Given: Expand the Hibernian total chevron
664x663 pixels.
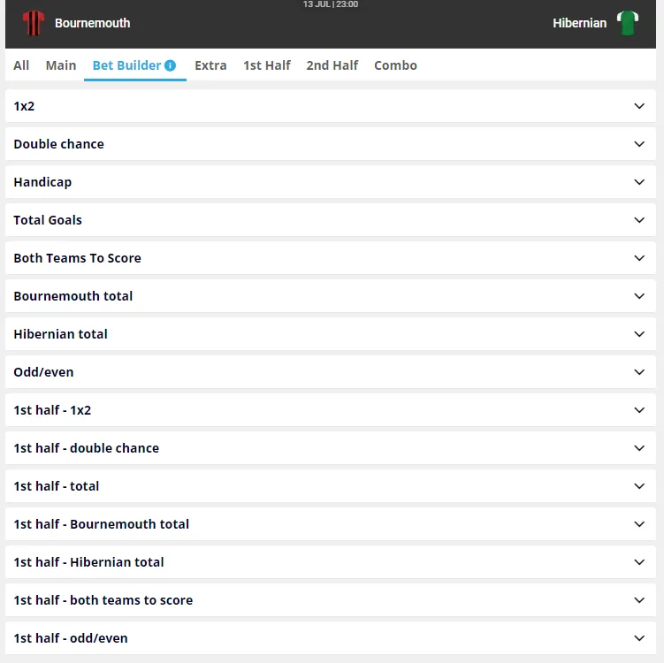Looking at the screenshot, I should coord(640,334).
